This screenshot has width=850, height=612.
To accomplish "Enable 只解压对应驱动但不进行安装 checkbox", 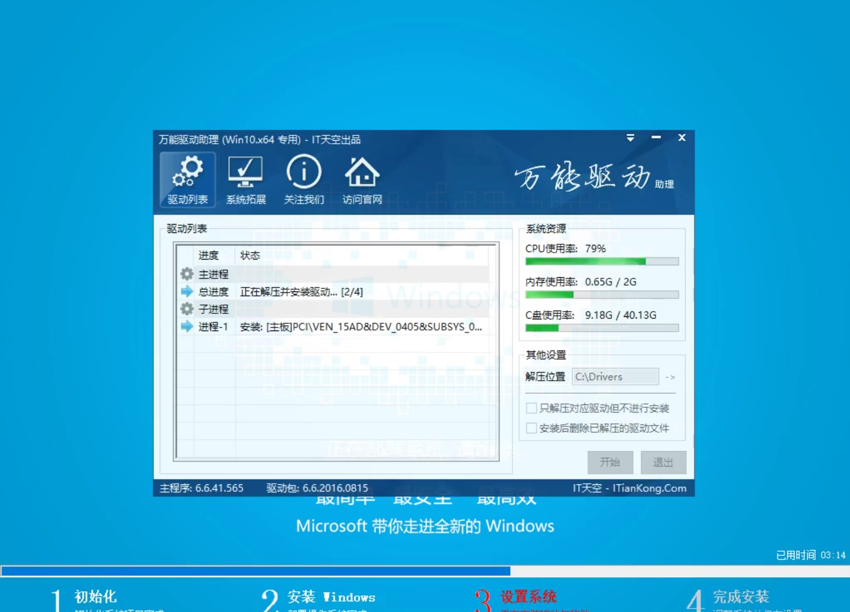I will 531,408.
